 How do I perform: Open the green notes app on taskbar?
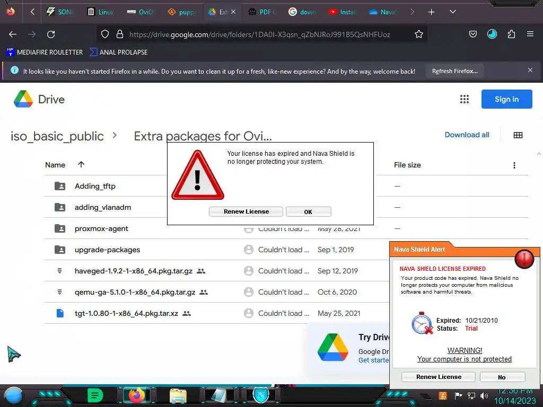[95, 395]
